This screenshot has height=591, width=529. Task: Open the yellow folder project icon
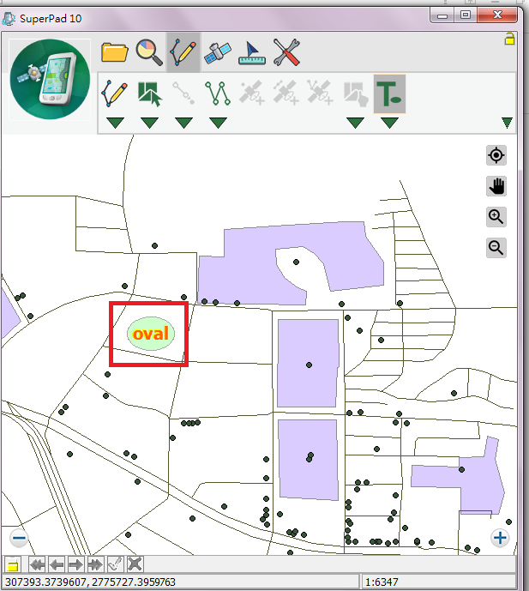tap(115, 52)
